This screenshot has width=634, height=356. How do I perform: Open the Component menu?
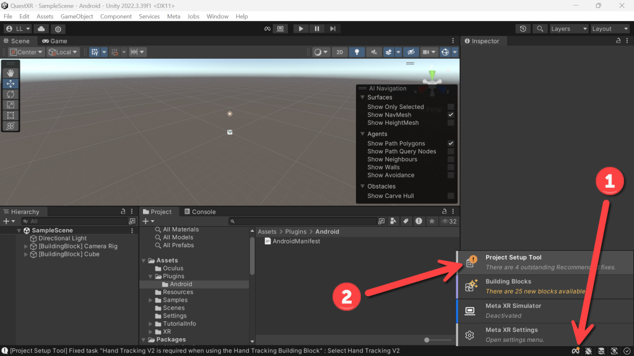116,17
